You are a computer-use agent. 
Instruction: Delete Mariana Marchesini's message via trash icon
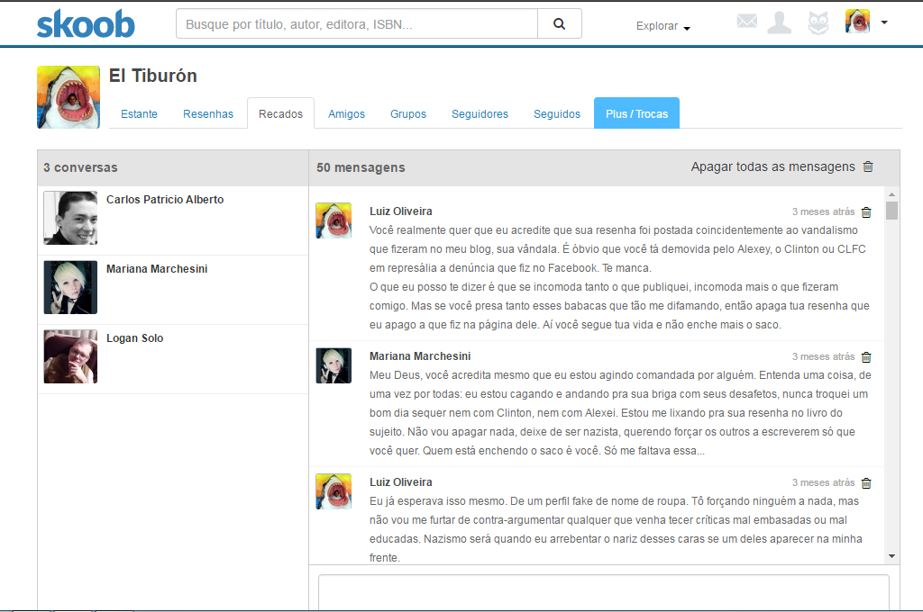(x=866, y=357)
